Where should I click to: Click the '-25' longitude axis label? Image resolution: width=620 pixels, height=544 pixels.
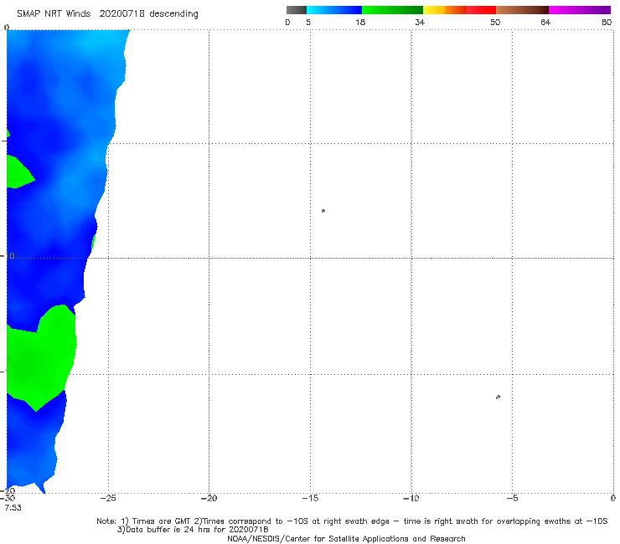[108, 499]
